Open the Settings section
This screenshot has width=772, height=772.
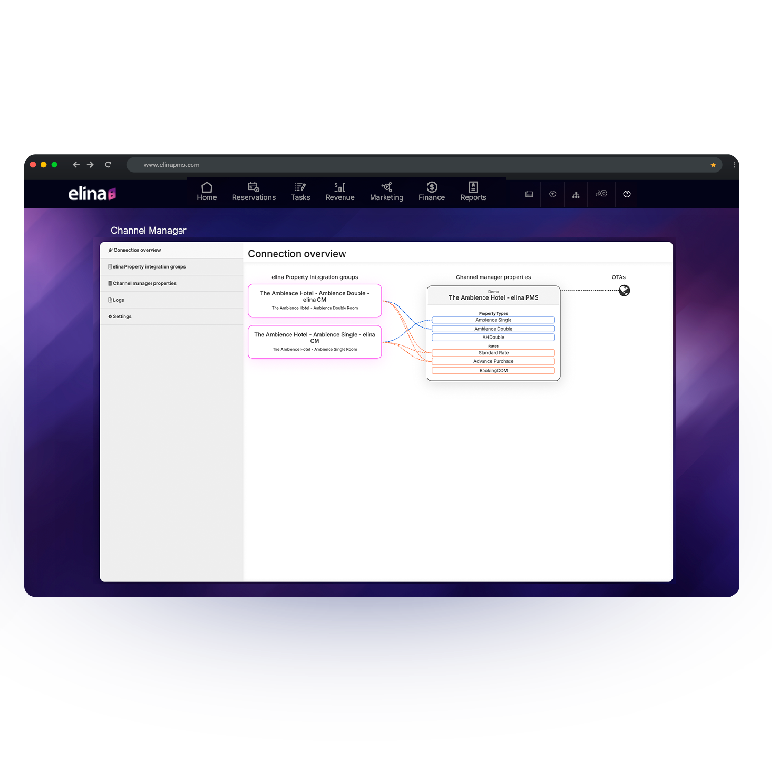(x=121, y=316)
